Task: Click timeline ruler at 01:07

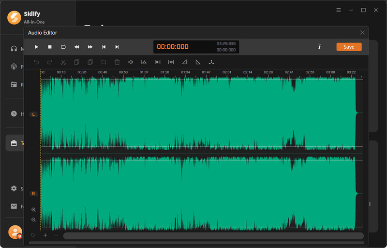Action: (x=144, y=72)
